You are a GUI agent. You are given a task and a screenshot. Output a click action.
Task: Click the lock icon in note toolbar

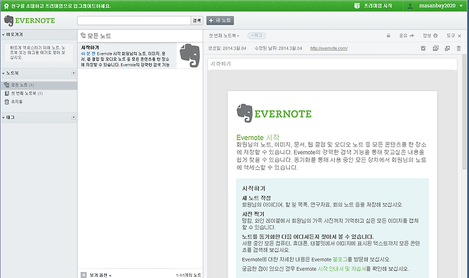tap(388, 35)
